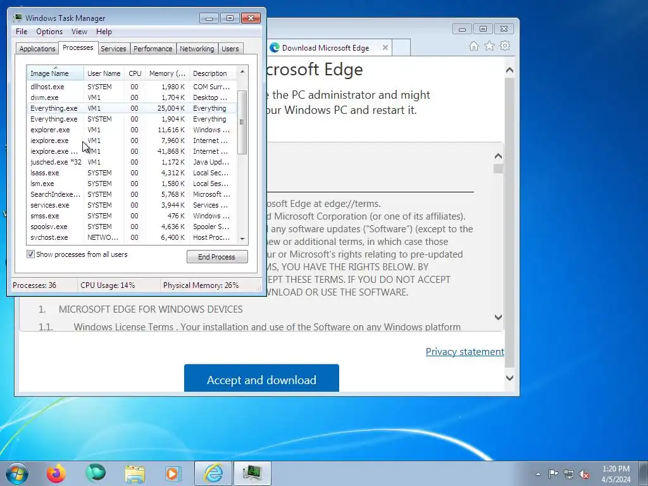Viewport: 648px width, 486px height.
Task: Select the SearchIndexer process row
Action: [x=132, y=194]
